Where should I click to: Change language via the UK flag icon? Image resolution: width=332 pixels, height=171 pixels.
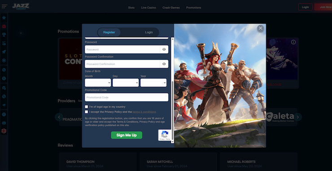pyautogui.click(x=4, y=131)
